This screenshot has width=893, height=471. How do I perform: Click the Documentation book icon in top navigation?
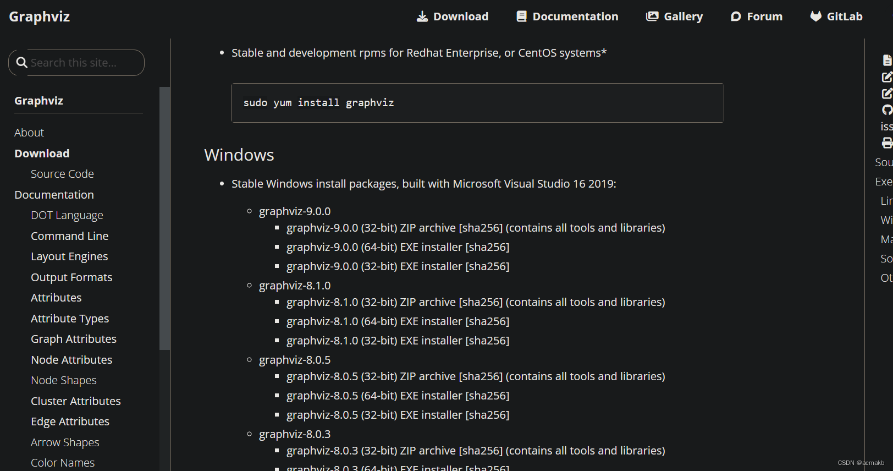point(521,17)
